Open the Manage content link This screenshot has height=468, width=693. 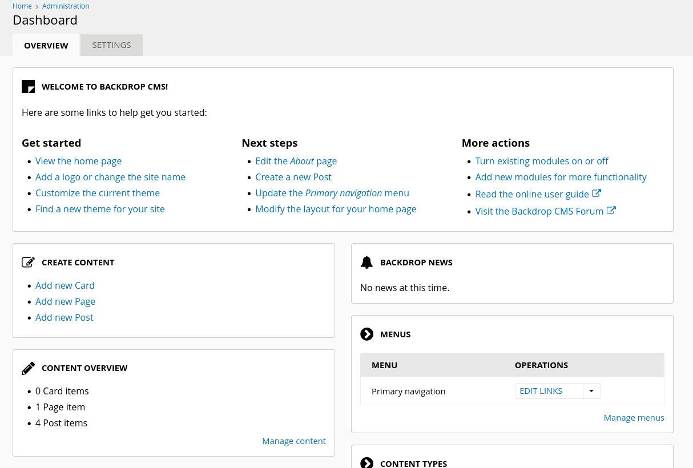coord(293,441)
